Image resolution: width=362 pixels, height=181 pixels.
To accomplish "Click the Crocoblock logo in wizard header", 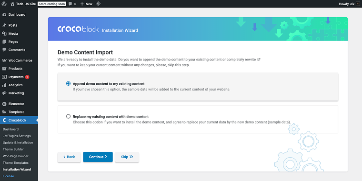I will (78, 30).
